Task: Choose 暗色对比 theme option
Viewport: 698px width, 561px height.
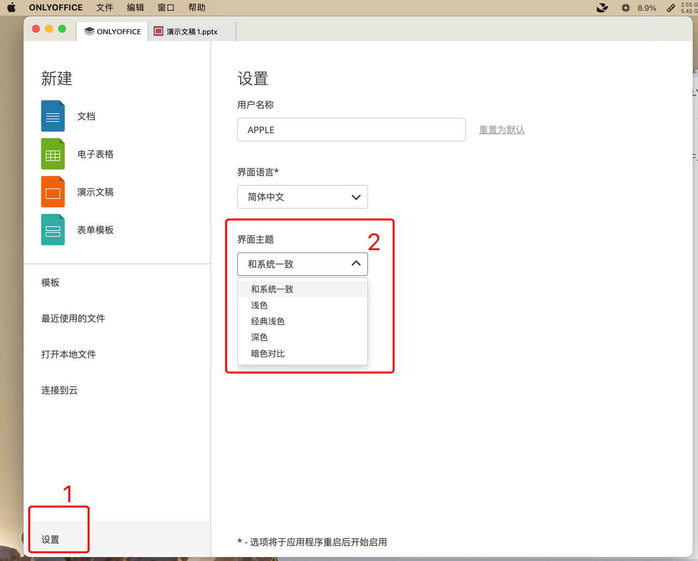Action: [x=303, y=353]
